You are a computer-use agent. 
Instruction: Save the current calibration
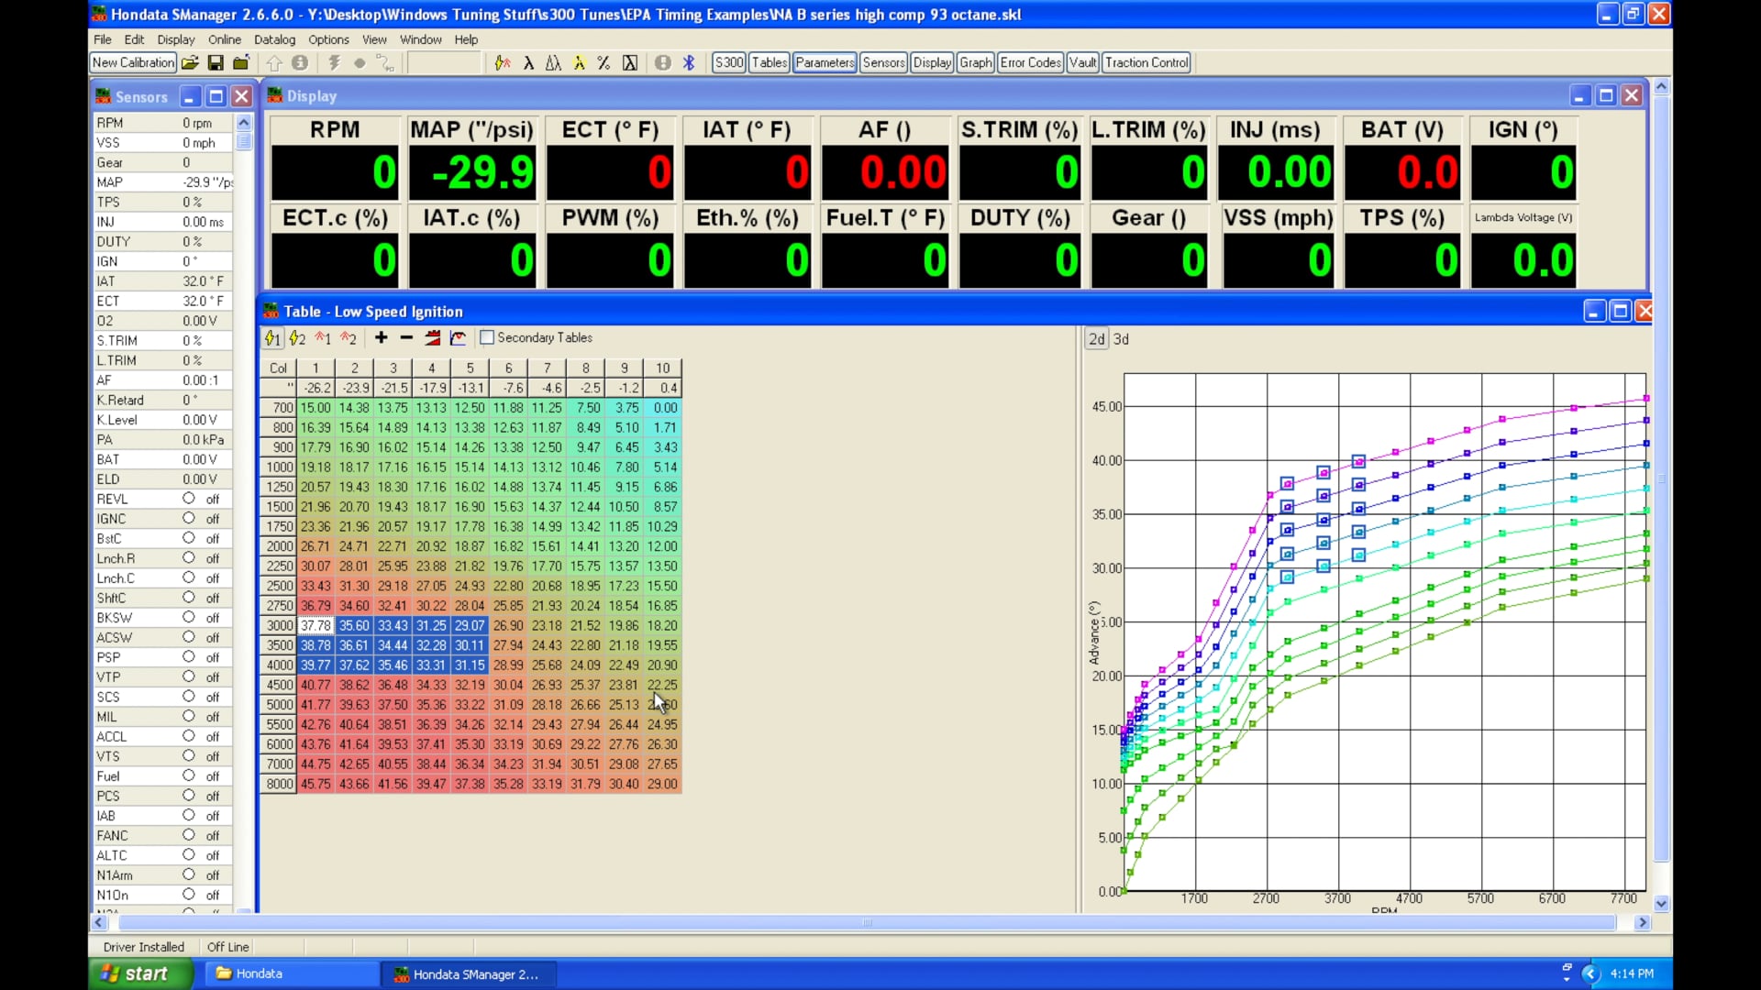coord(216,62)
